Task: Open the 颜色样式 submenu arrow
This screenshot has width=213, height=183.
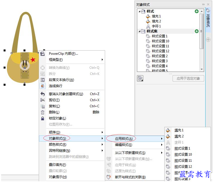Action: [x=102, y=145]
